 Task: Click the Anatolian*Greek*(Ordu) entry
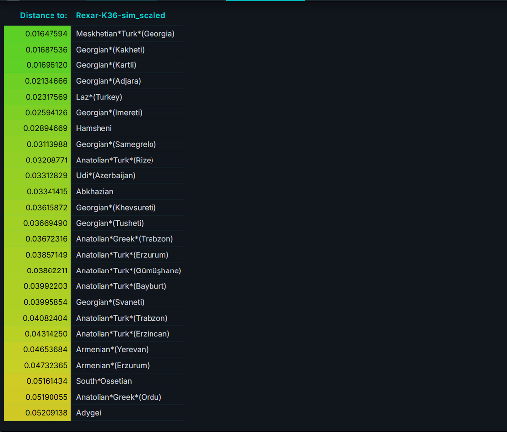(118, 397)
